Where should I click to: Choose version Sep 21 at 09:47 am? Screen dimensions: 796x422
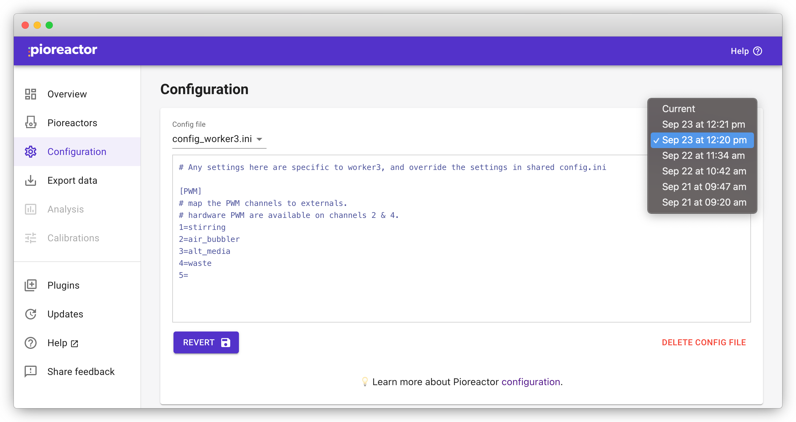702,187
